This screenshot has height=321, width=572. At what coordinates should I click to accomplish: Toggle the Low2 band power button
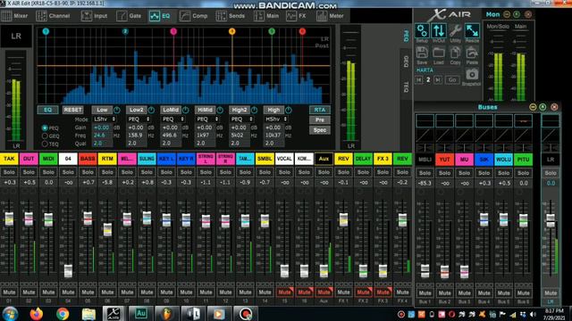click(151, 110)
